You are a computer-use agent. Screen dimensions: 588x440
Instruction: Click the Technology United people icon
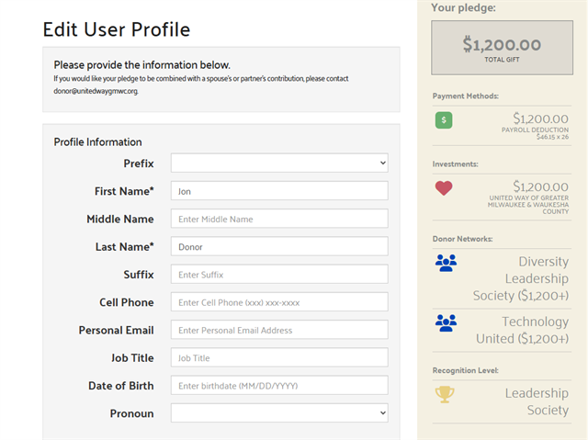click(x=446, y=322)
